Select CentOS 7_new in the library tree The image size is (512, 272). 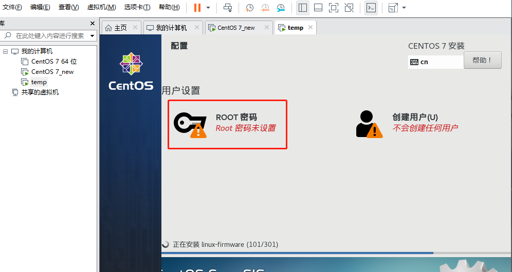click(52, 72)
